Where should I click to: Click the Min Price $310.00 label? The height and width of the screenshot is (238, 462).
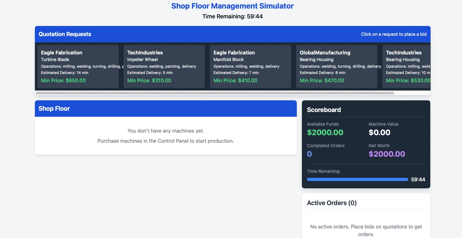coord(149,80)
